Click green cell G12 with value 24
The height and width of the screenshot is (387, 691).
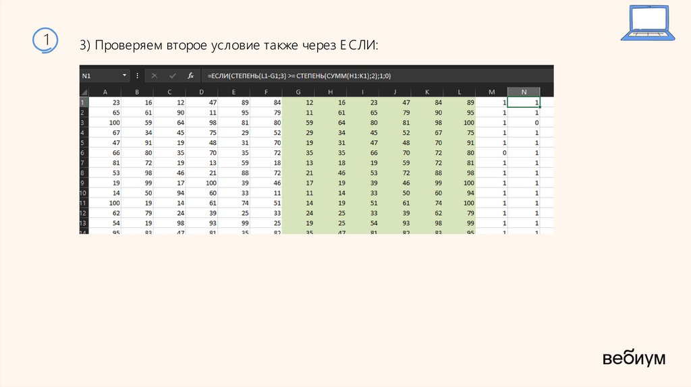click(x=298, y=213)
